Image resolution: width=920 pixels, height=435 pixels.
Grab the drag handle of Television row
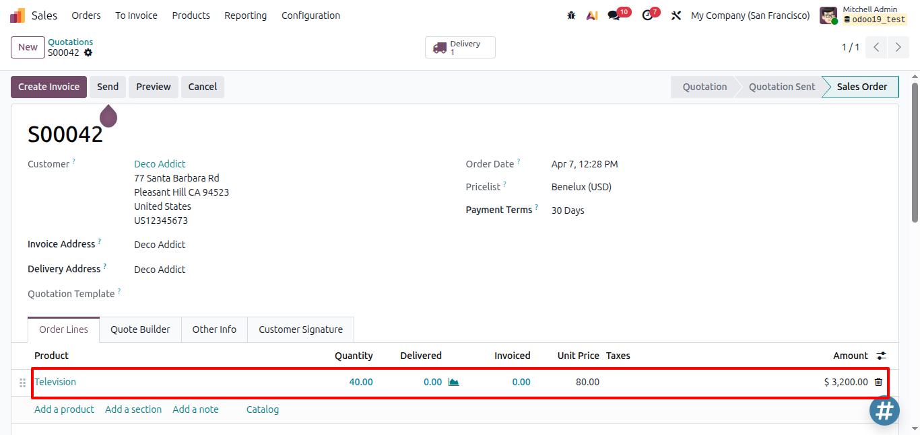click(x=22, y=383)
